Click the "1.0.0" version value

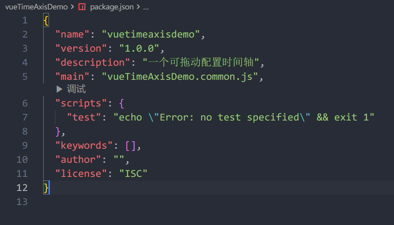[x=139, y=49]
